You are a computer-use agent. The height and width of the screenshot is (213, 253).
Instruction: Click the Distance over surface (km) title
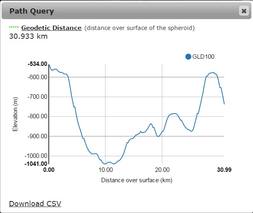click(137, 180)
